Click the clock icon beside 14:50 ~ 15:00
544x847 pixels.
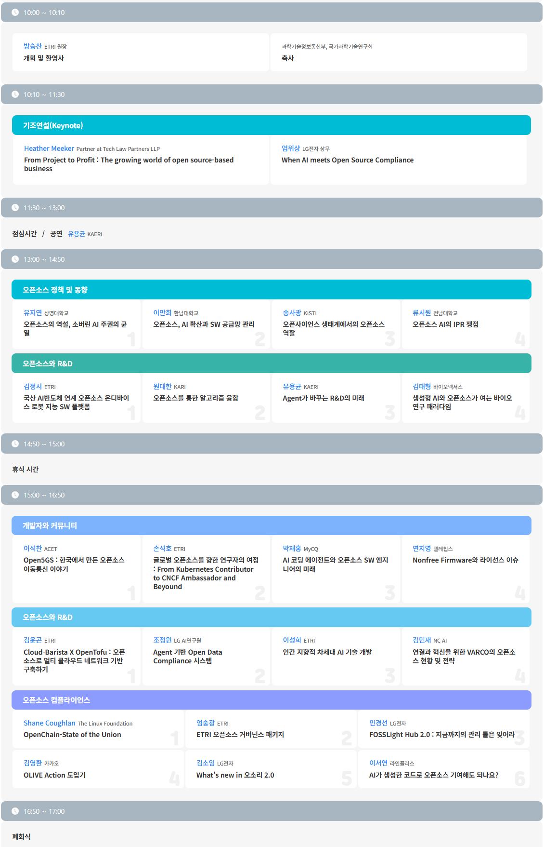pyautogui.click(x=15, y=444)
